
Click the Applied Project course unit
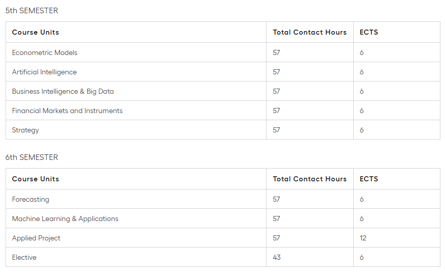click(x=36, y=238)
